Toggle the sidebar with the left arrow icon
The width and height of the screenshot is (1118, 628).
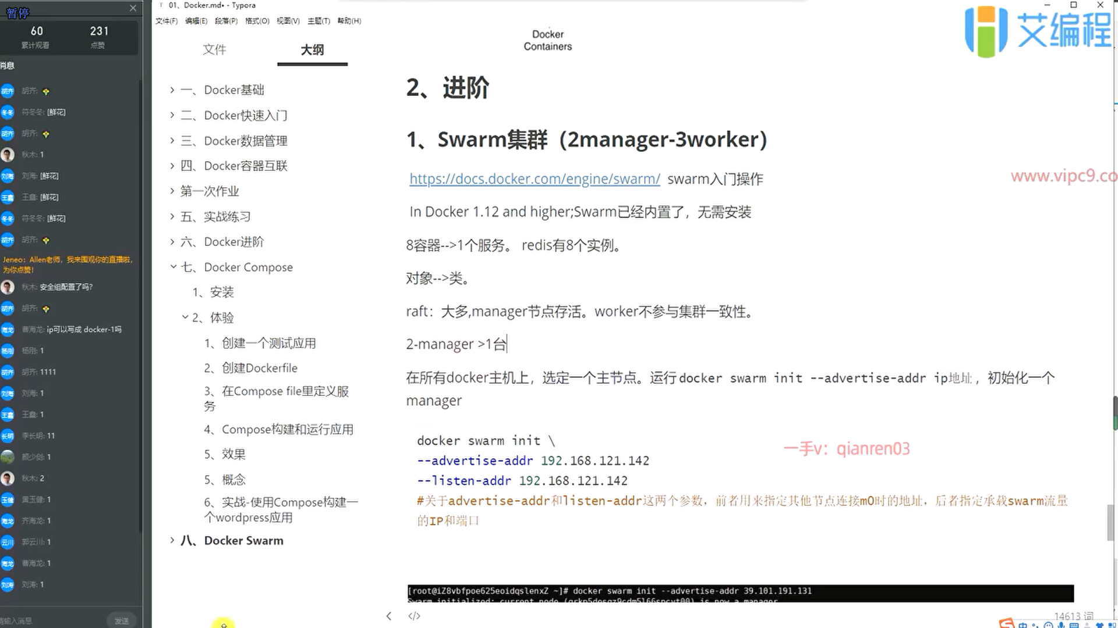(x=389, y=616)
